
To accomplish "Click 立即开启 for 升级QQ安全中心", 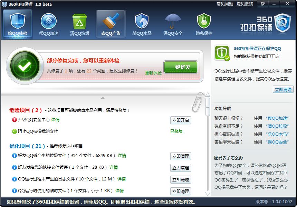I will [x=181, y=120].
